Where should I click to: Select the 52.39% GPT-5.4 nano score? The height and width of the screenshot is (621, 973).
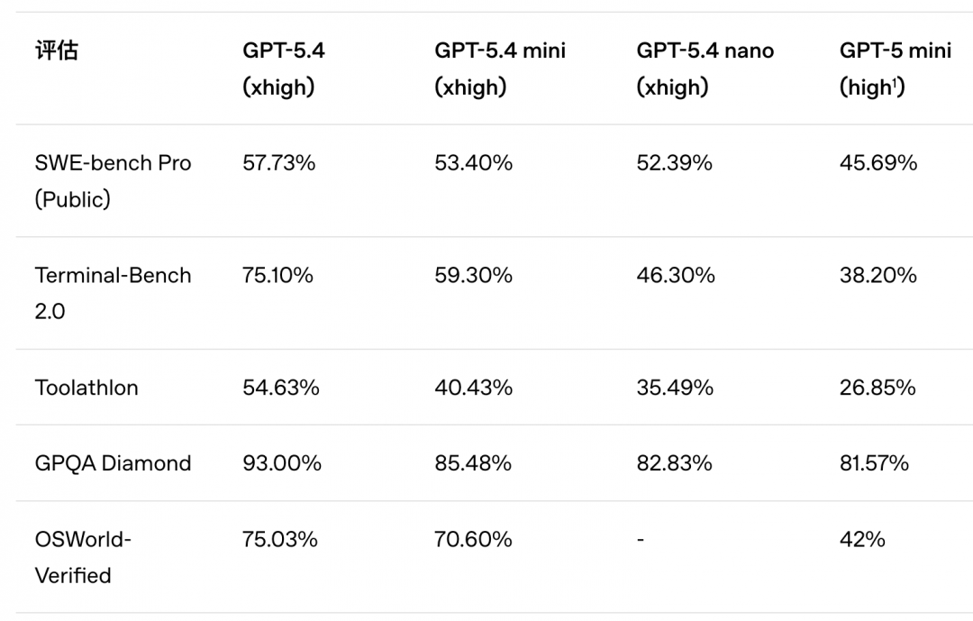pos(674,163)
